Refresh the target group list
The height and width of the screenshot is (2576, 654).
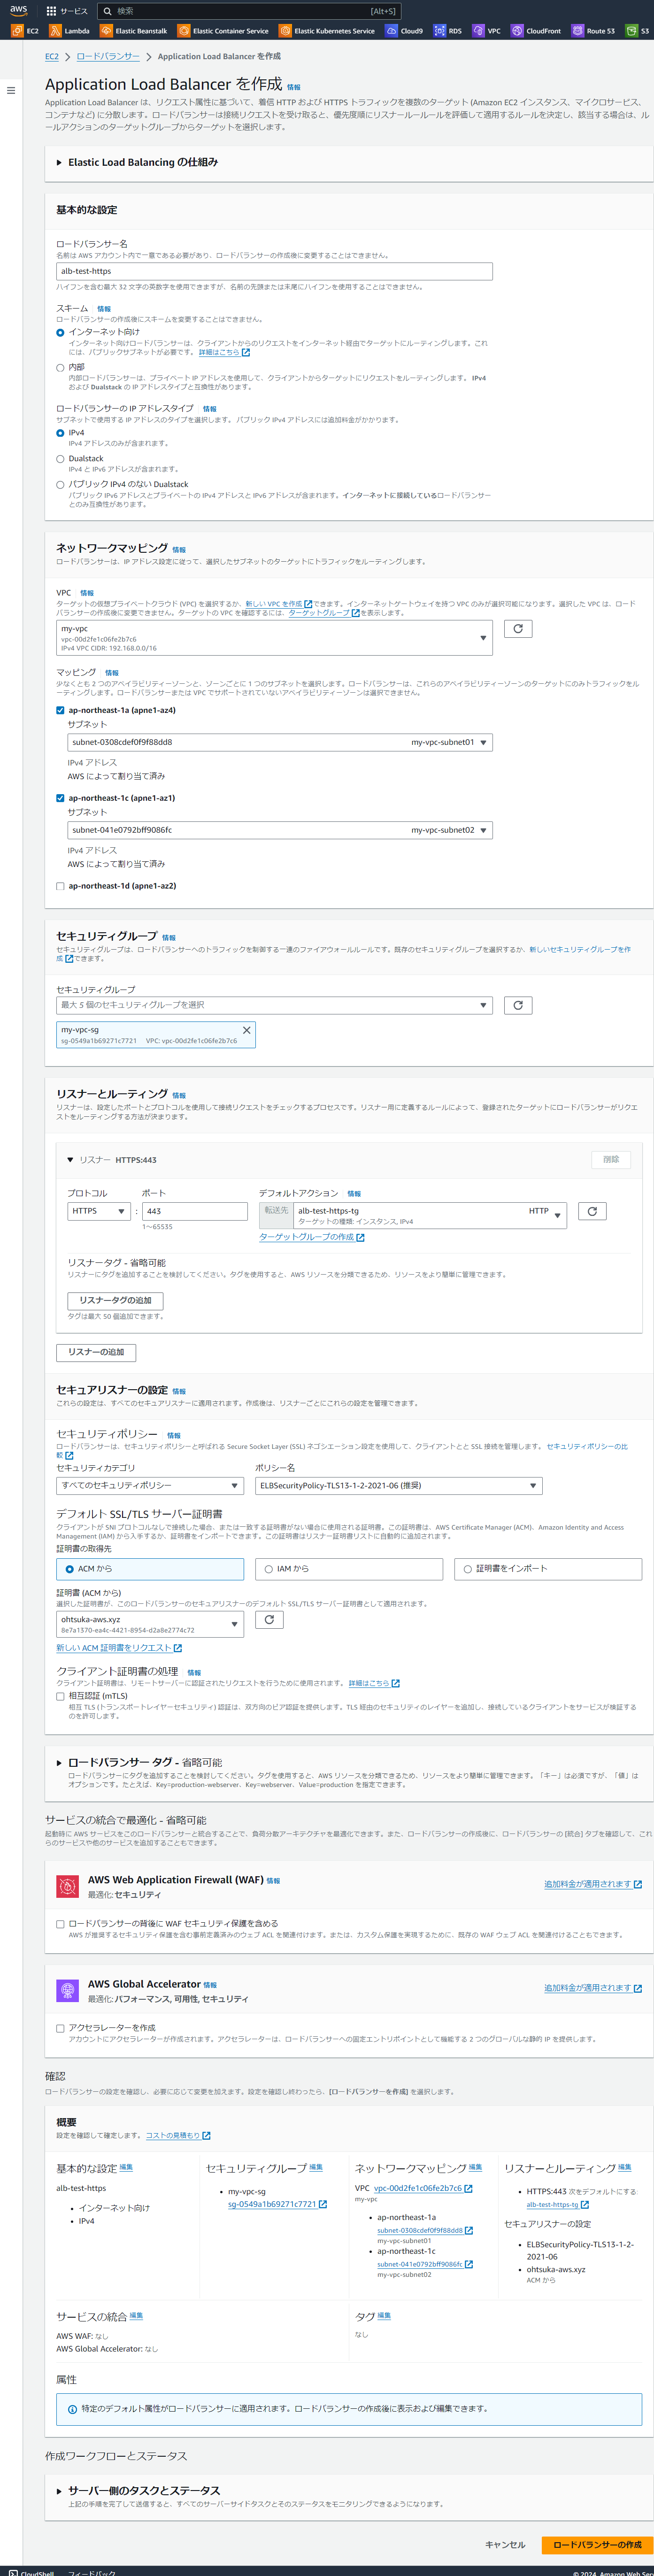coord(592,1211)
